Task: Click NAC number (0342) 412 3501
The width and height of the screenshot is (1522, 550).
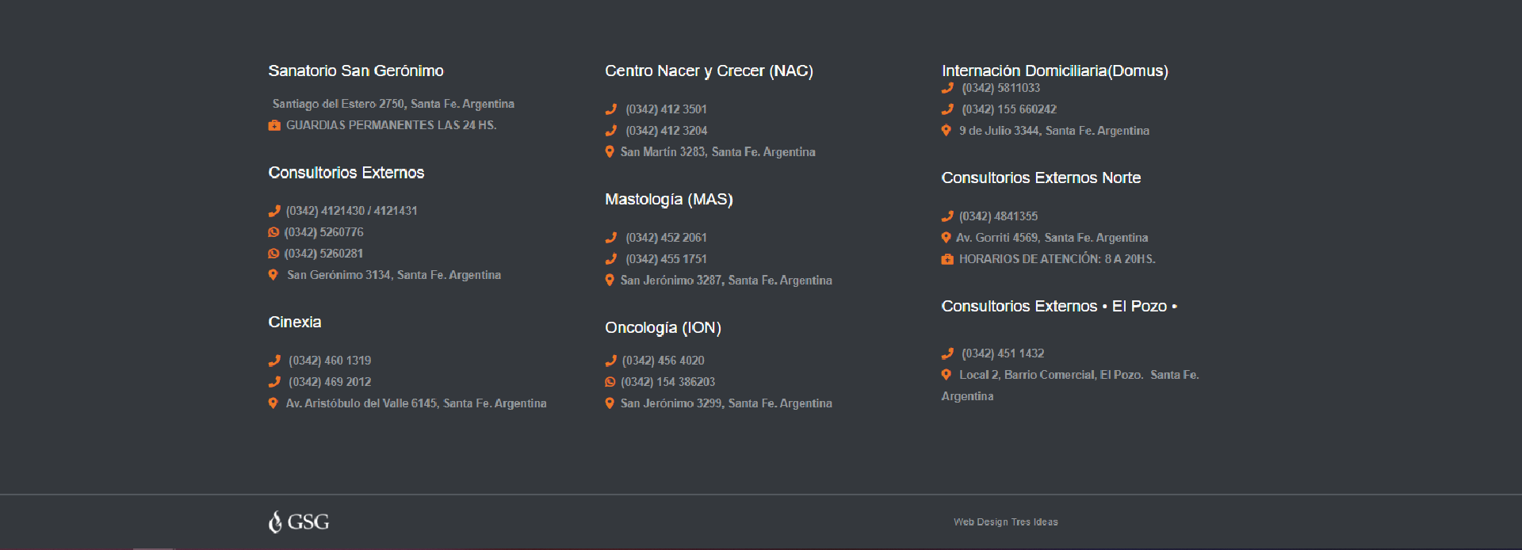Action: pyautogui.click(x=667, y=109)
